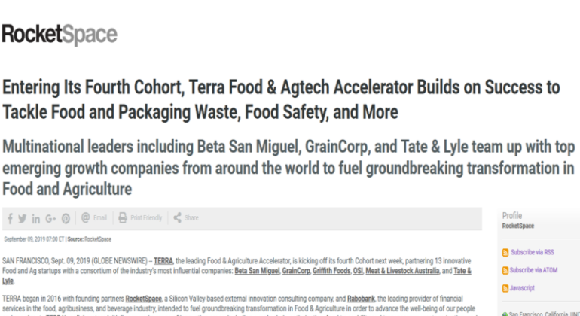This screenshot has width=580, height=316.
Task: Click the RocketSpace logo
Action: click(x=60, y=35)
